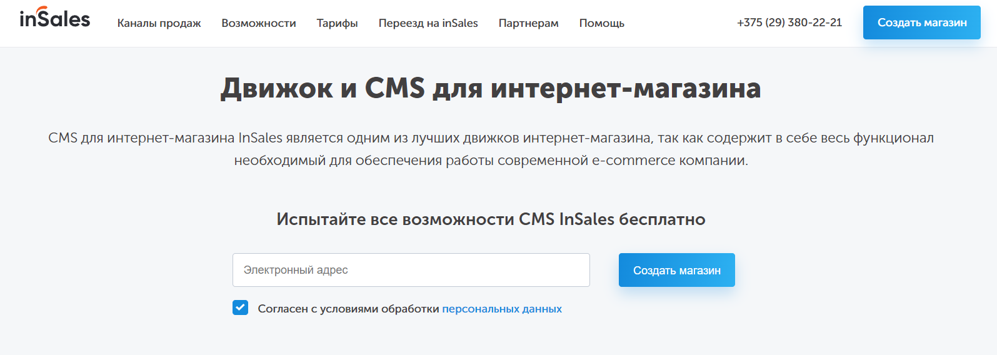Viewport: 997px width, 355px height.
Task: Click the paragraph line starting with необходимый для обеспечения
Action: pos(491,161)
